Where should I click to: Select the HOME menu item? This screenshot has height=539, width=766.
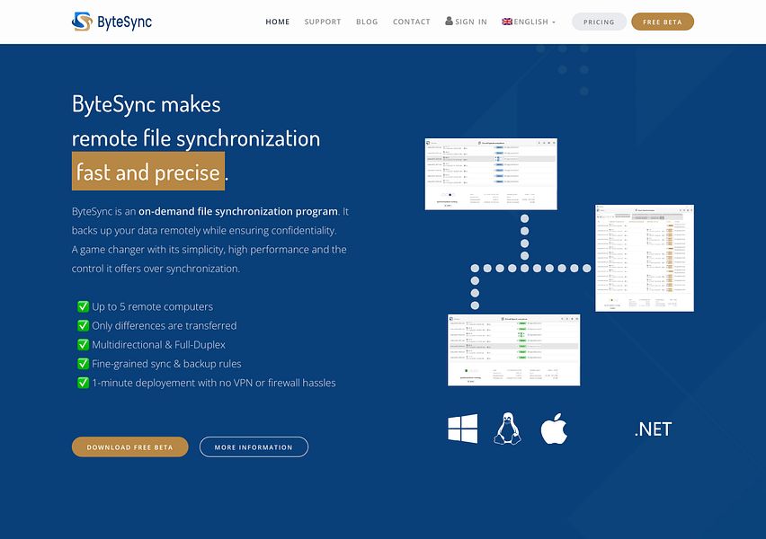(277, 21)
